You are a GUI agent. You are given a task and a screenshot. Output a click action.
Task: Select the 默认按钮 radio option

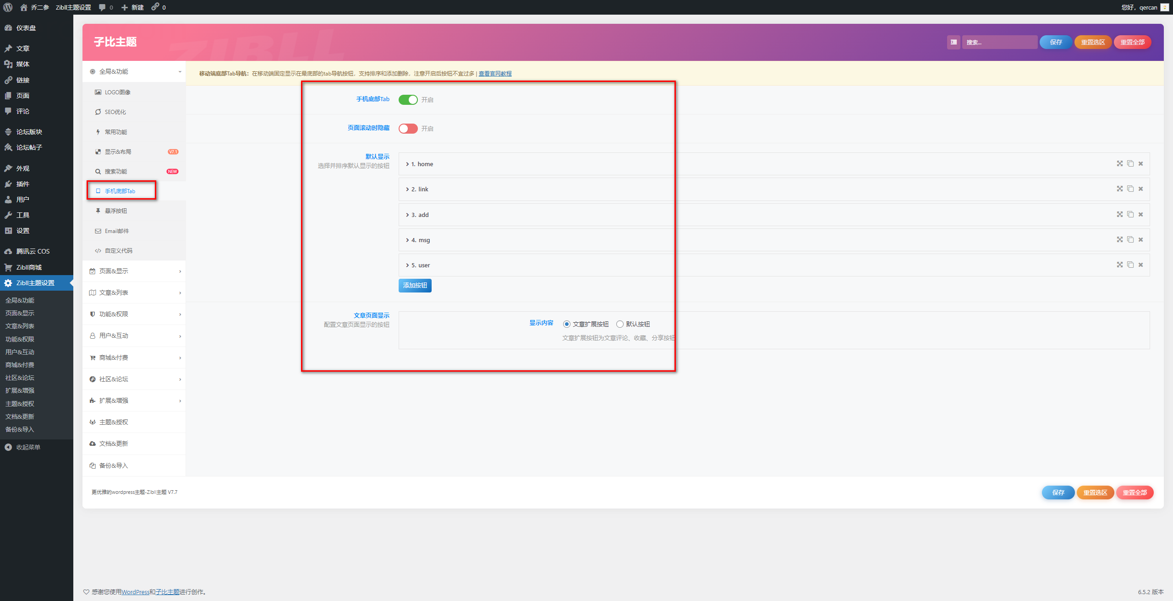(x=620, y=324)
